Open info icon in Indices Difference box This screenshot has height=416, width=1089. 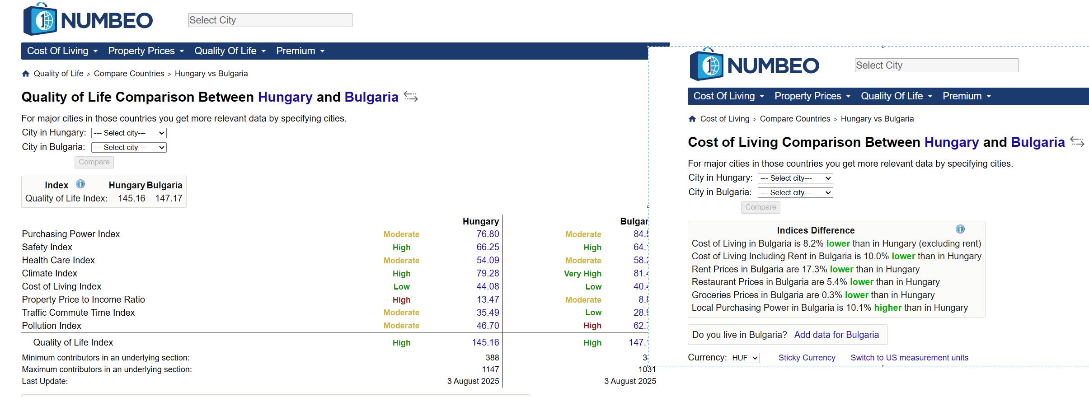pyautogui.click(x=960, y=229)
